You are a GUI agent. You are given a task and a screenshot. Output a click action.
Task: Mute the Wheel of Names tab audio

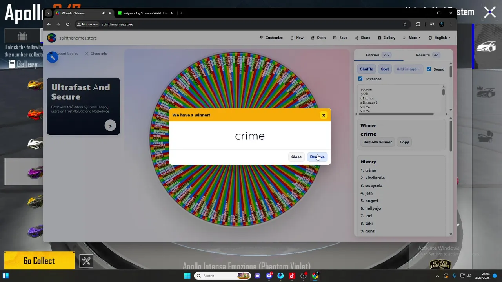tap(104, 13)
